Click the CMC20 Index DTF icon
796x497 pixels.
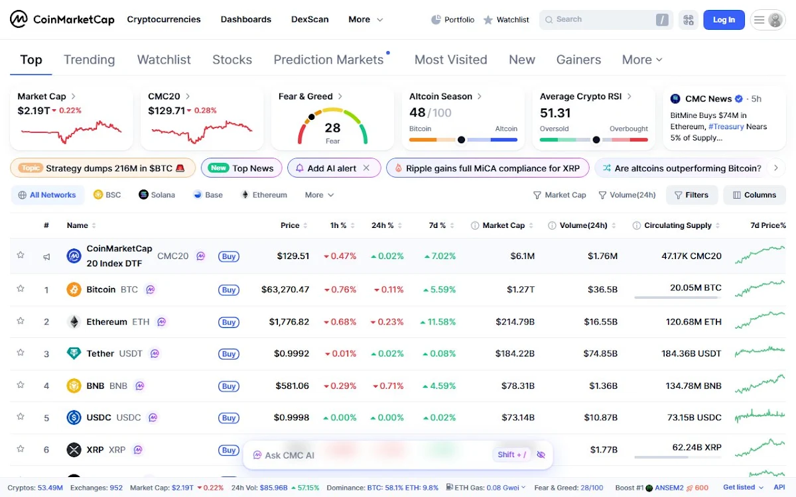click(x=74, y=256)
